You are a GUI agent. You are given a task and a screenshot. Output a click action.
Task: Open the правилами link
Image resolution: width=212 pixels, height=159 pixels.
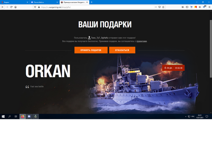coord(141,41)
